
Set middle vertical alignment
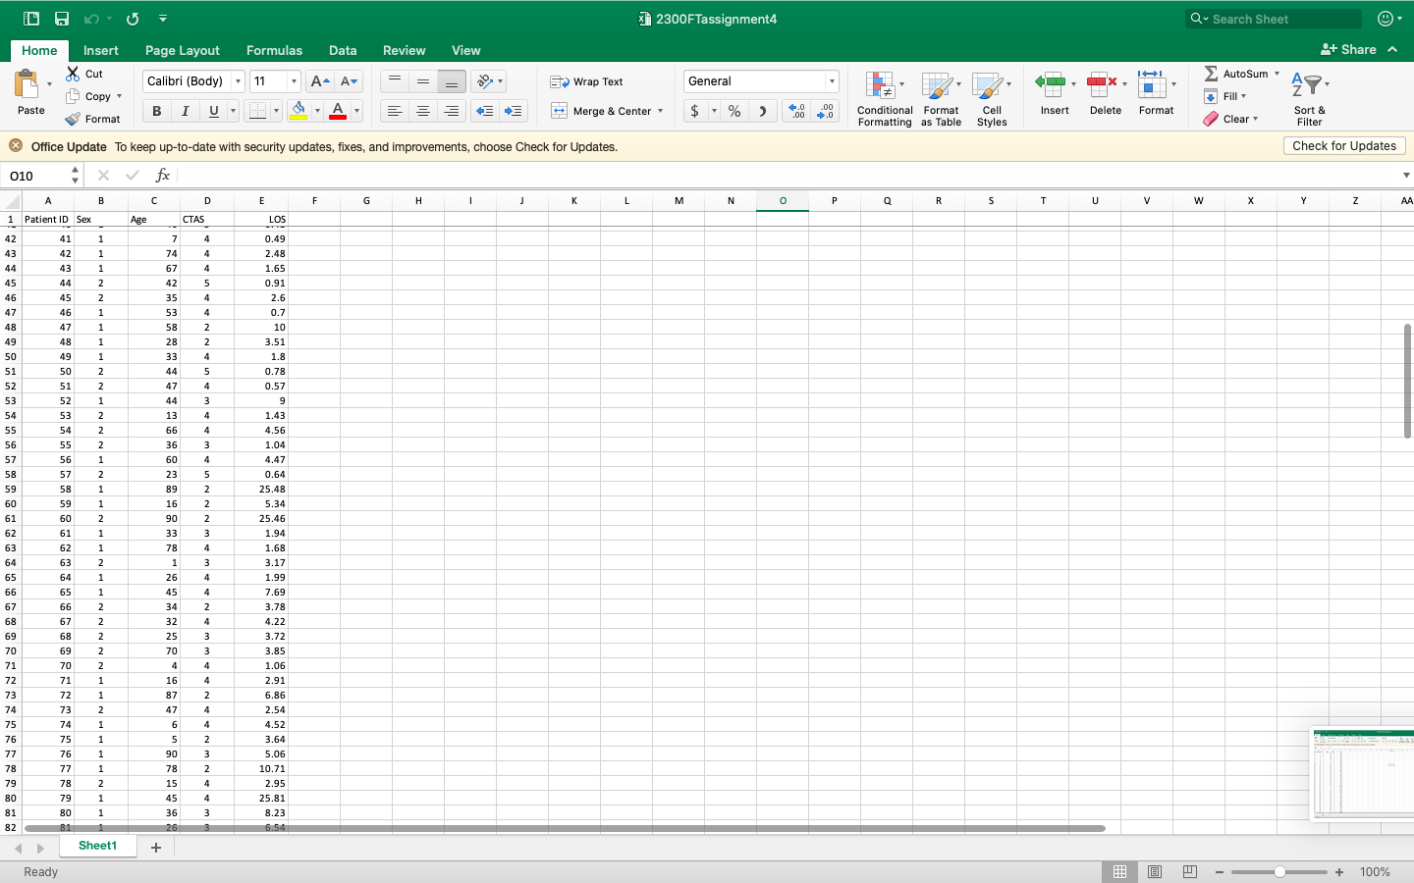pos(423,81)
